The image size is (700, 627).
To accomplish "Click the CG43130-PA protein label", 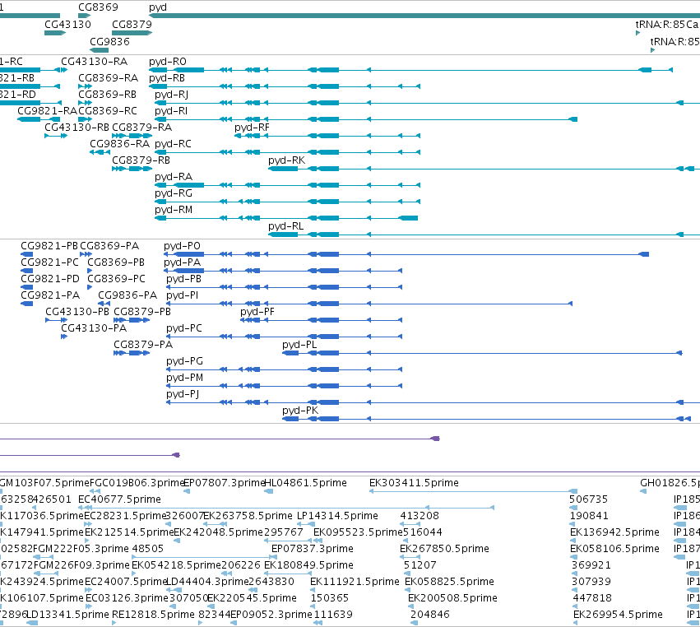I will (x=95, y=328).
